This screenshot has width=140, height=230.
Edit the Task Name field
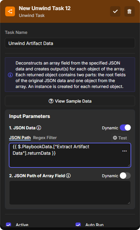70,43
